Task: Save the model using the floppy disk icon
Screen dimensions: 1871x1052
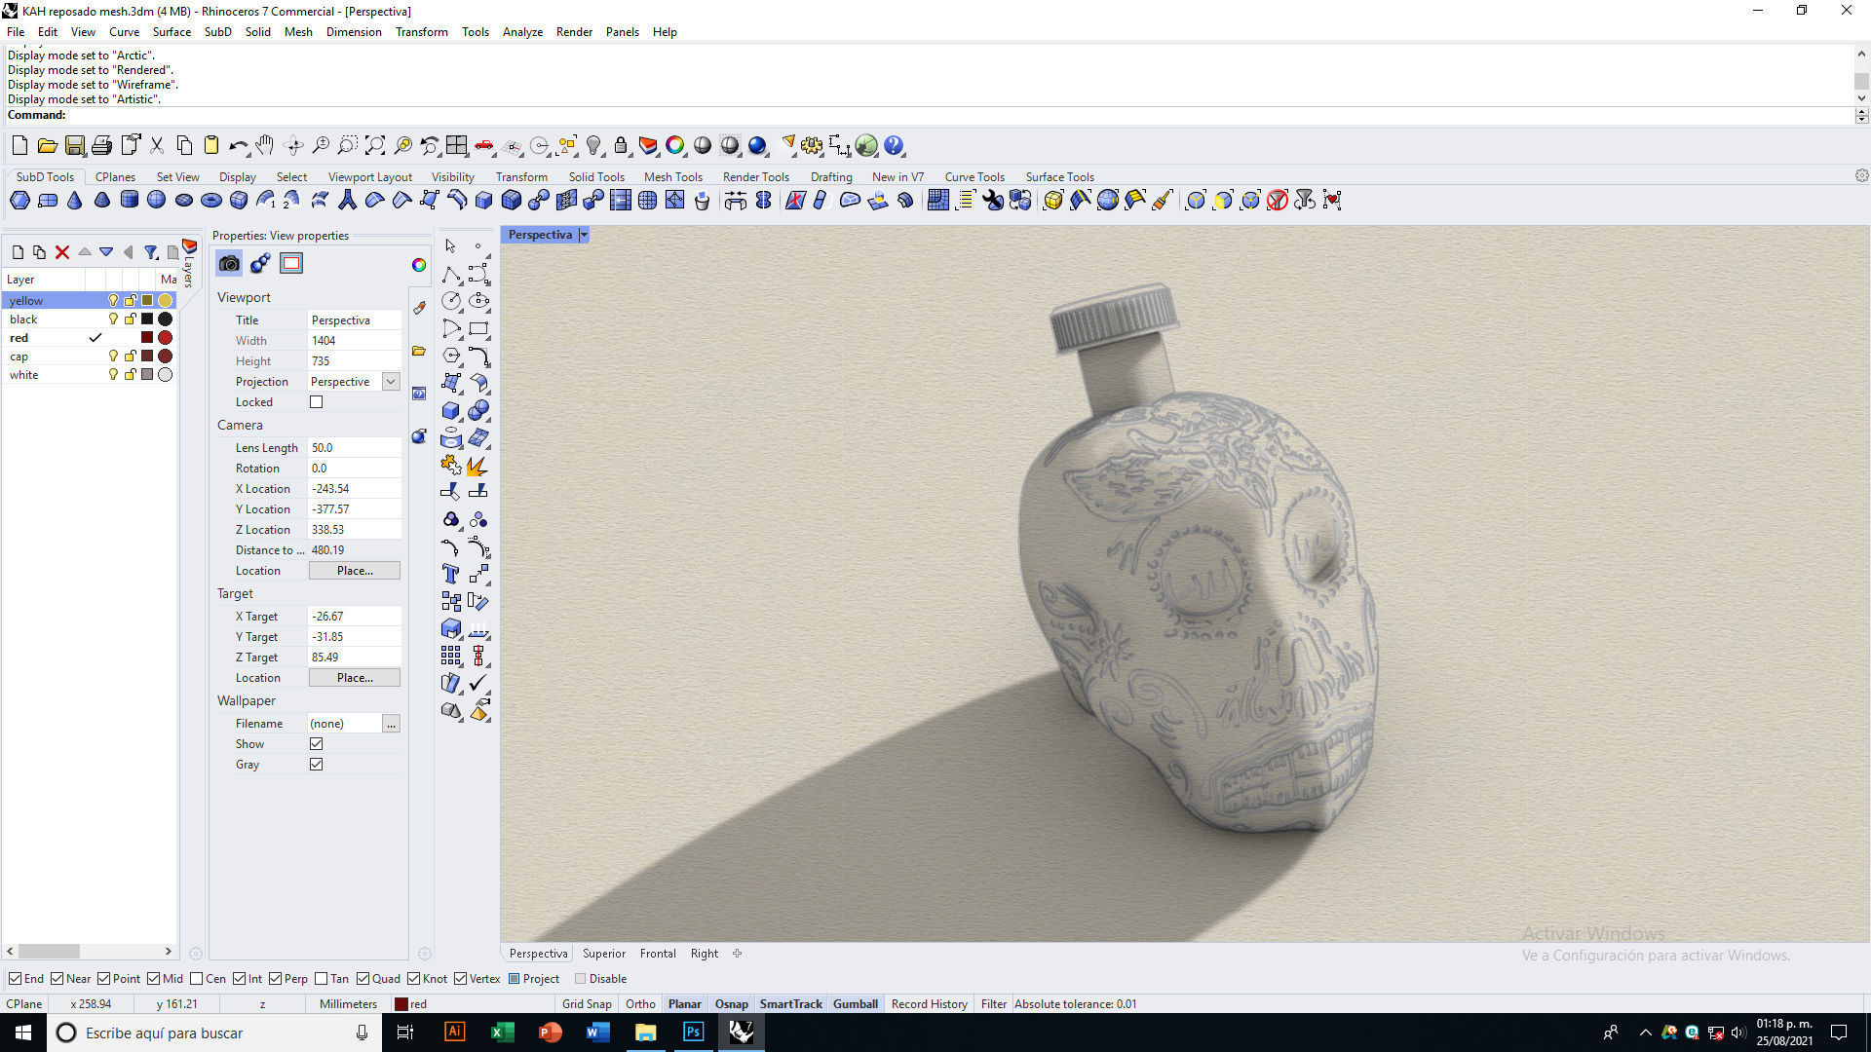Action: click(74, 146)
